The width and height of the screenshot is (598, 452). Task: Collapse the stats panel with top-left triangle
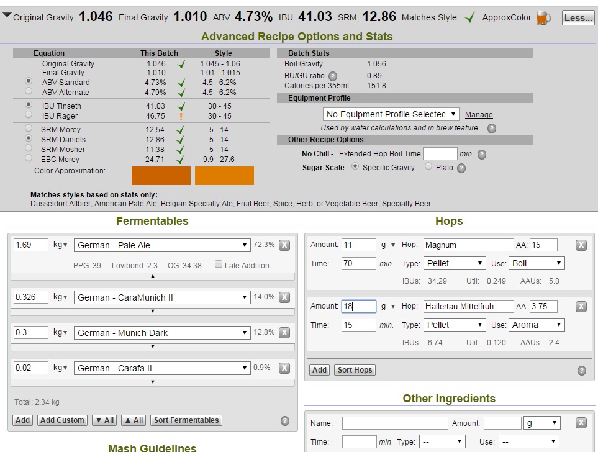click(7, 16)
